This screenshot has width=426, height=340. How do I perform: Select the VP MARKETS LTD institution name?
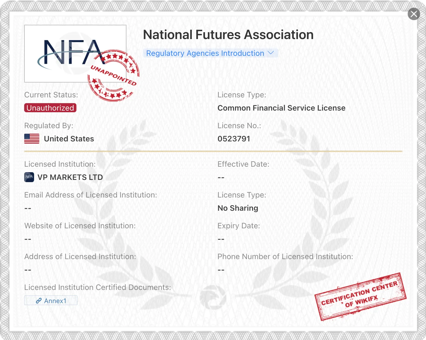pos(70,177)
